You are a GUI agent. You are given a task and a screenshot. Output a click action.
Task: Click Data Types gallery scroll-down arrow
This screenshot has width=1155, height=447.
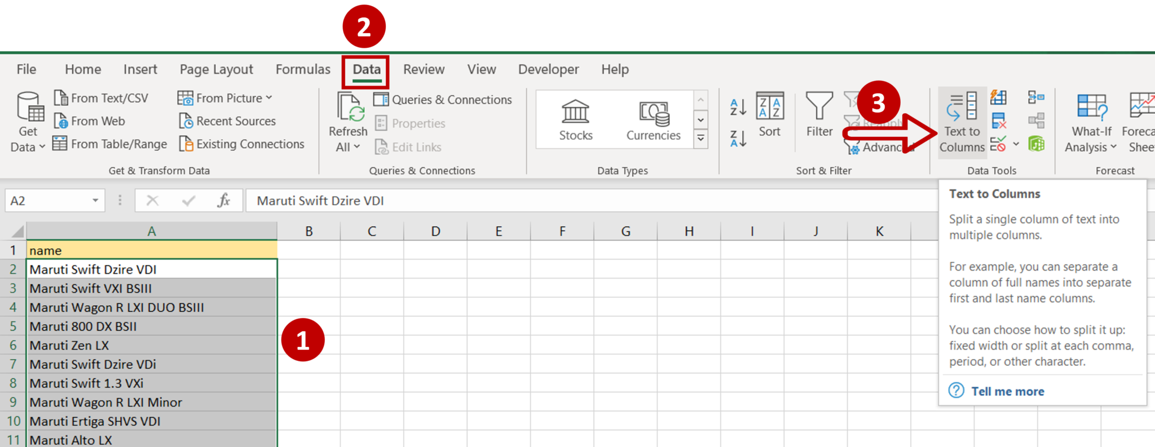700,120
